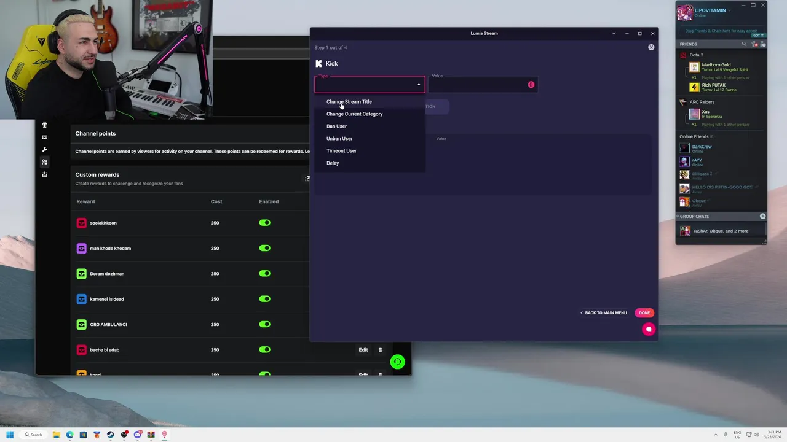Disable the man khode khodam toggle
Image resolution: width=787 pixels, height=442 pixels.
[x=264, y=248]
